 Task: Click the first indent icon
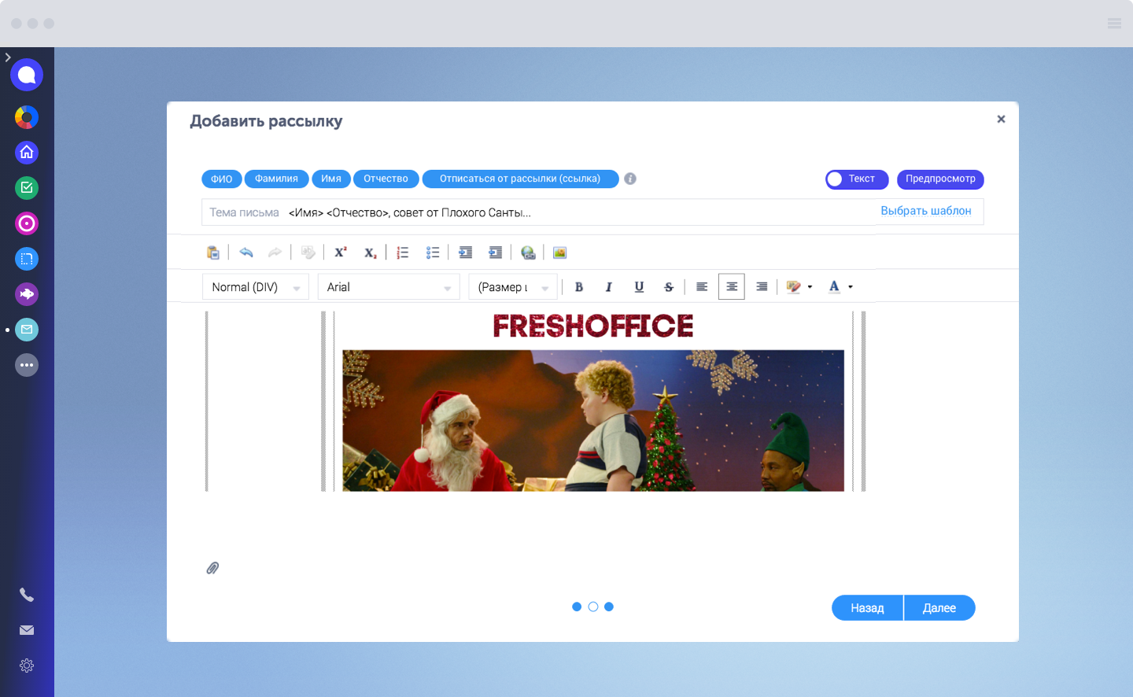[x=466, y=253]
